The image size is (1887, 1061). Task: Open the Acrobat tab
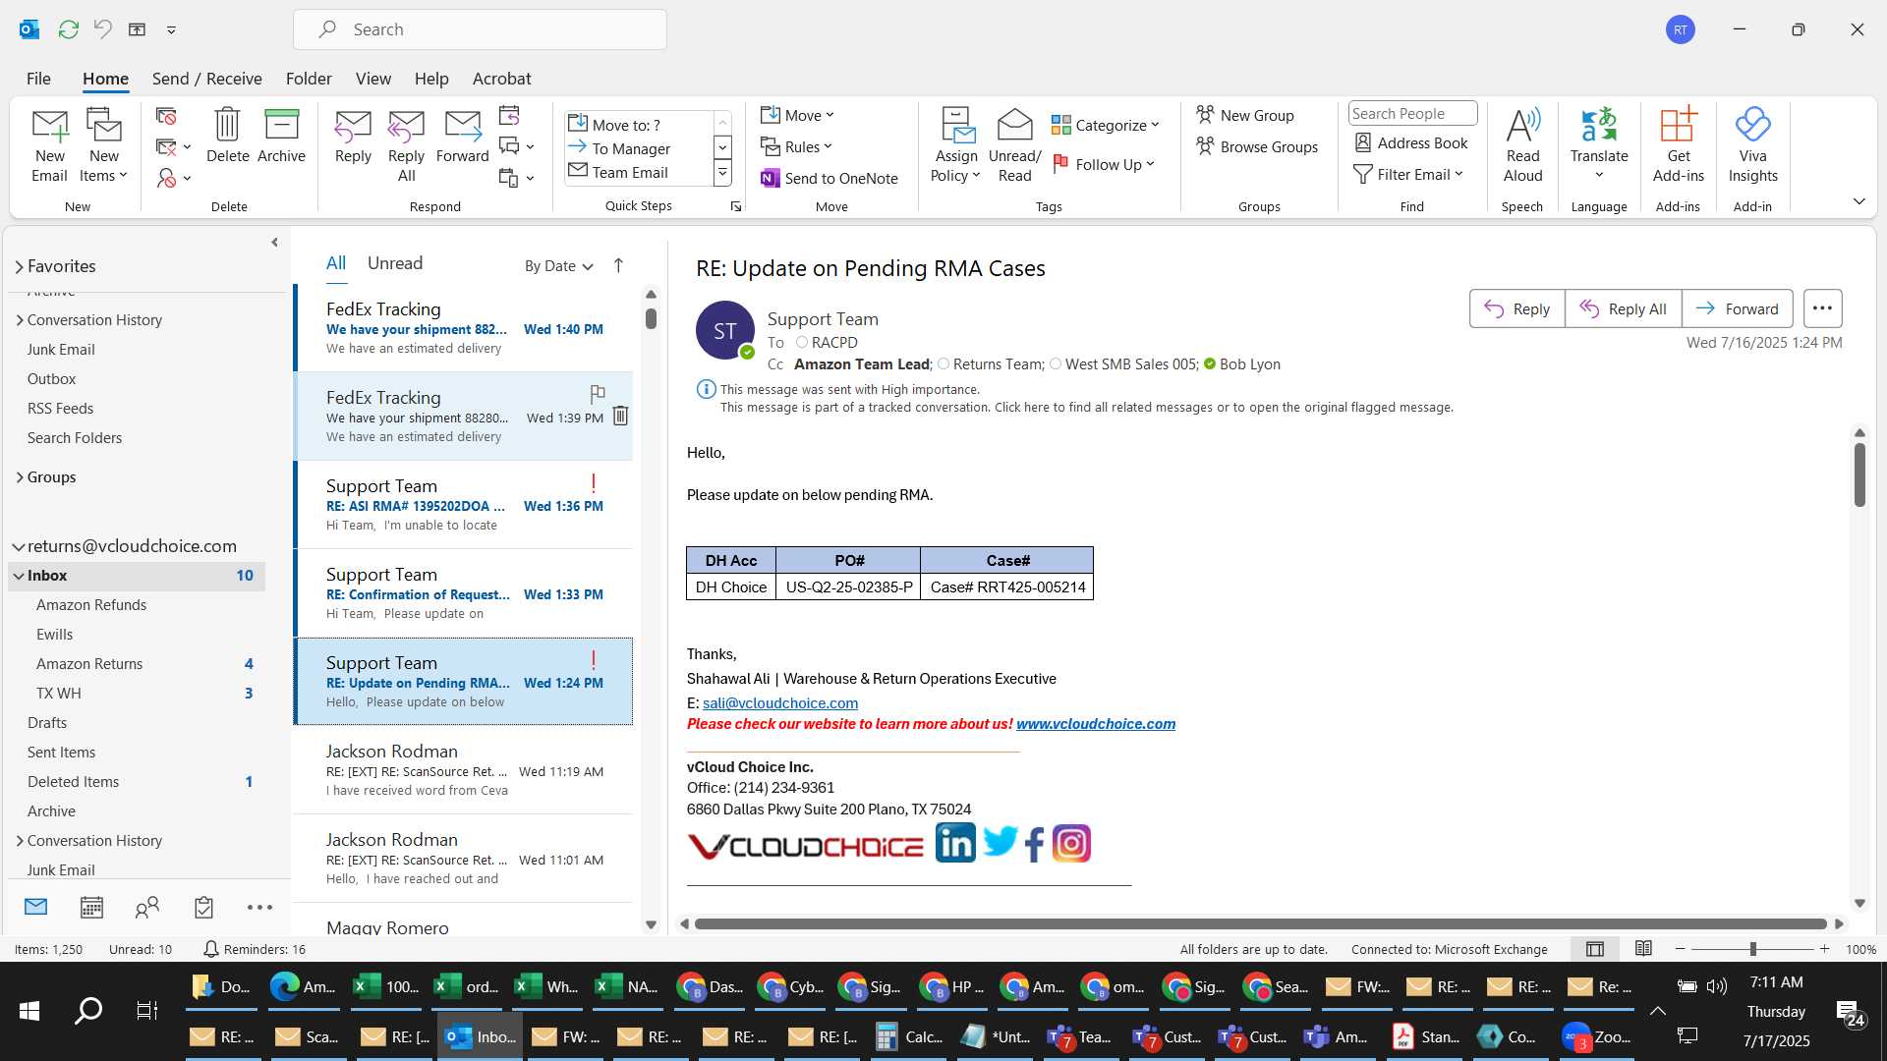coord(501,79)
